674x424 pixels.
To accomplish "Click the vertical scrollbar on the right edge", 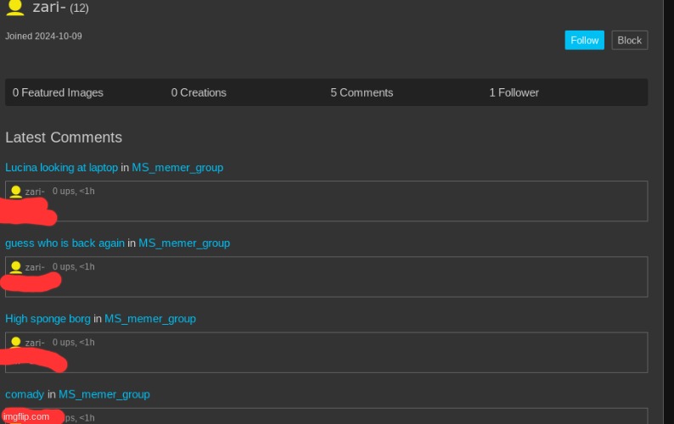I will coord(668,212).
